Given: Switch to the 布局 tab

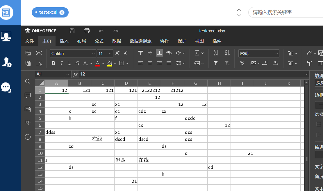Looking at the screenshot, I should (x=82, y=41).
